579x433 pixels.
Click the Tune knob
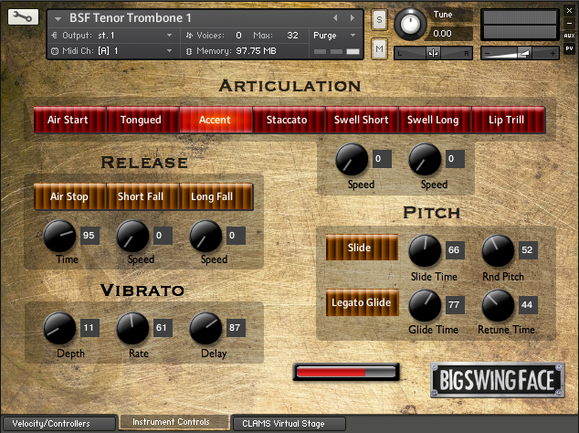pos(410,25)
